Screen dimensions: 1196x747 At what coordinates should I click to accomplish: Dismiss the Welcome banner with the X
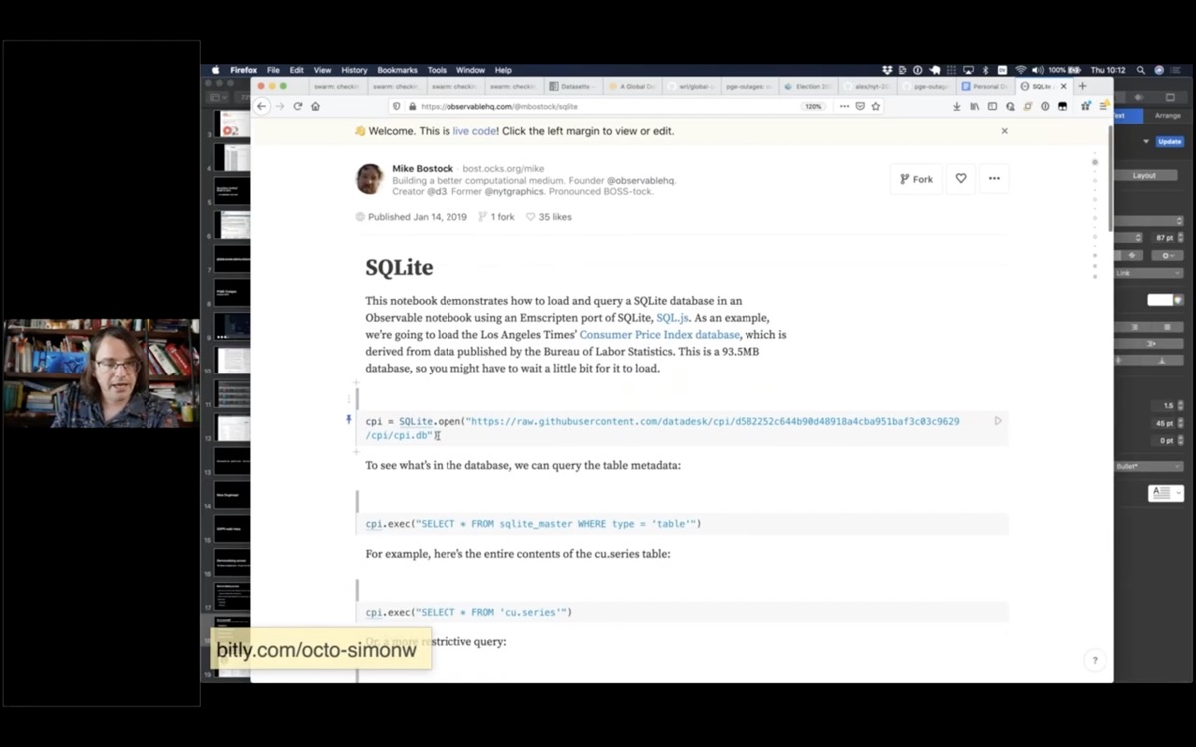pyautogui.click(x=1004, y=131)
